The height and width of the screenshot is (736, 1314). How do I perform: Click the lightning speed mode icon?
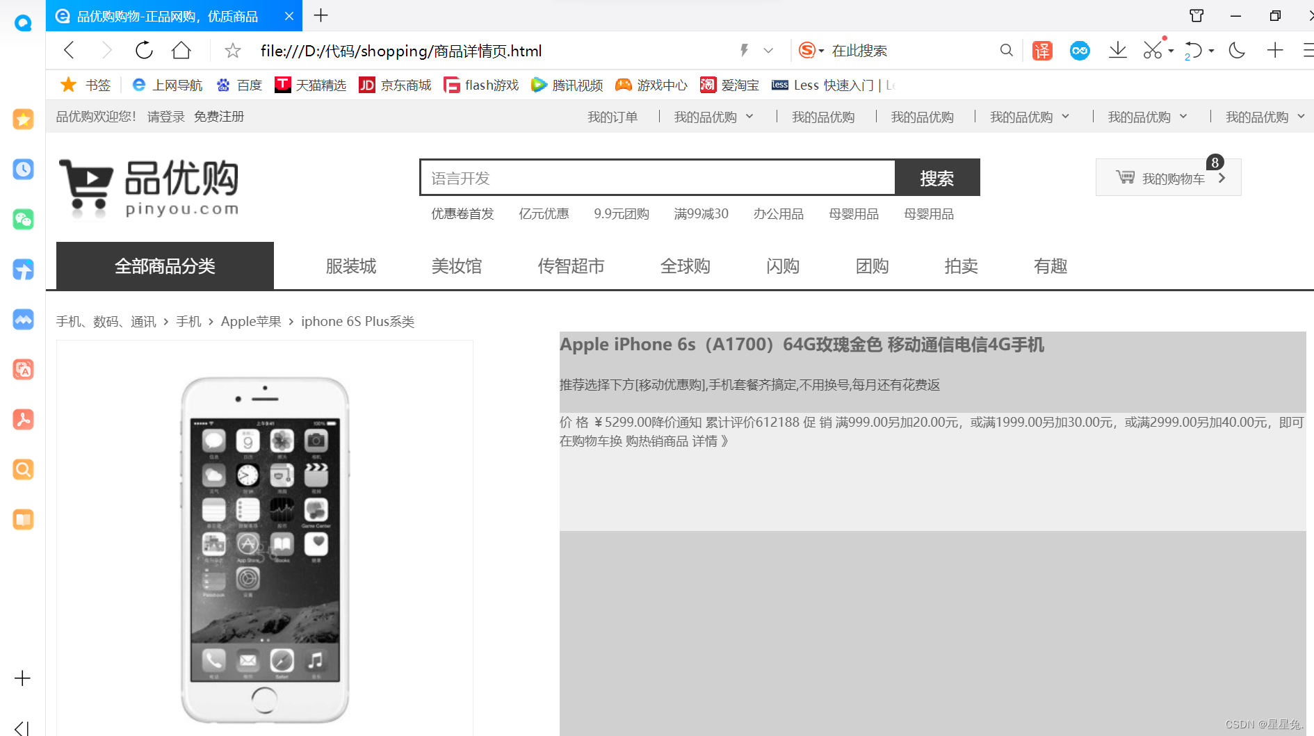click(744, 50)
